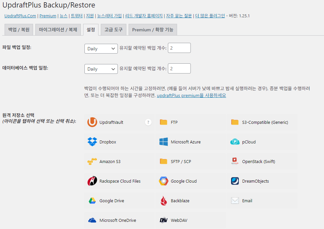Go to the 지원 link
The width and height of the screenshot is (324, 229).
click(90, 16)
